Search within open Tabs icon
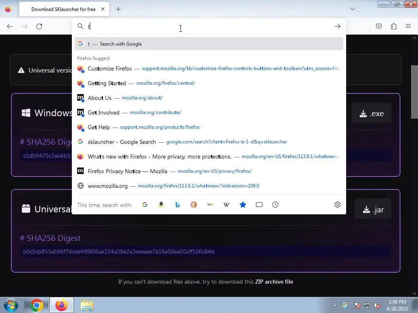This screenshot has height=313, width=418. point(259,205)
